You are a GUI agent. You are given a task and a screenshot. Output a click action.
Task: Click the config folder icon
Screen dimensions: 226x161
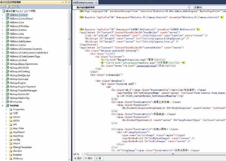point(11,140)
